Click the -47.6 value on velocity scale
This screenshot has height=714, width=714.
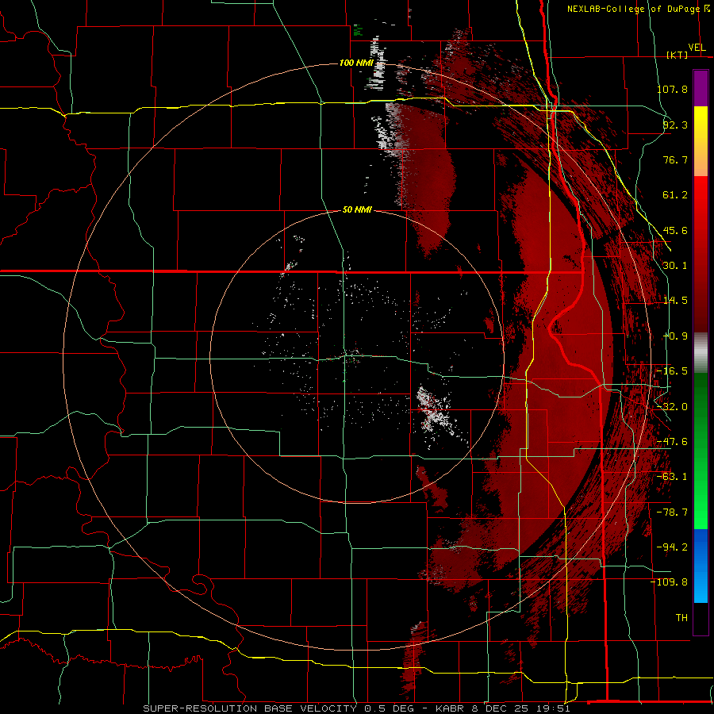coord(672,442)
